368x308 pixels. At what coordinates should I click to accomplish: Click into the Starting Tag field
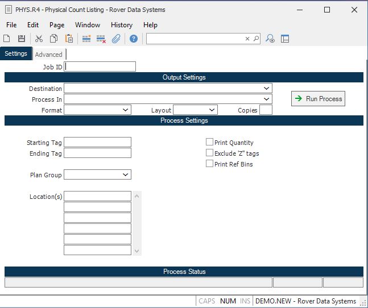click(97, 142)
